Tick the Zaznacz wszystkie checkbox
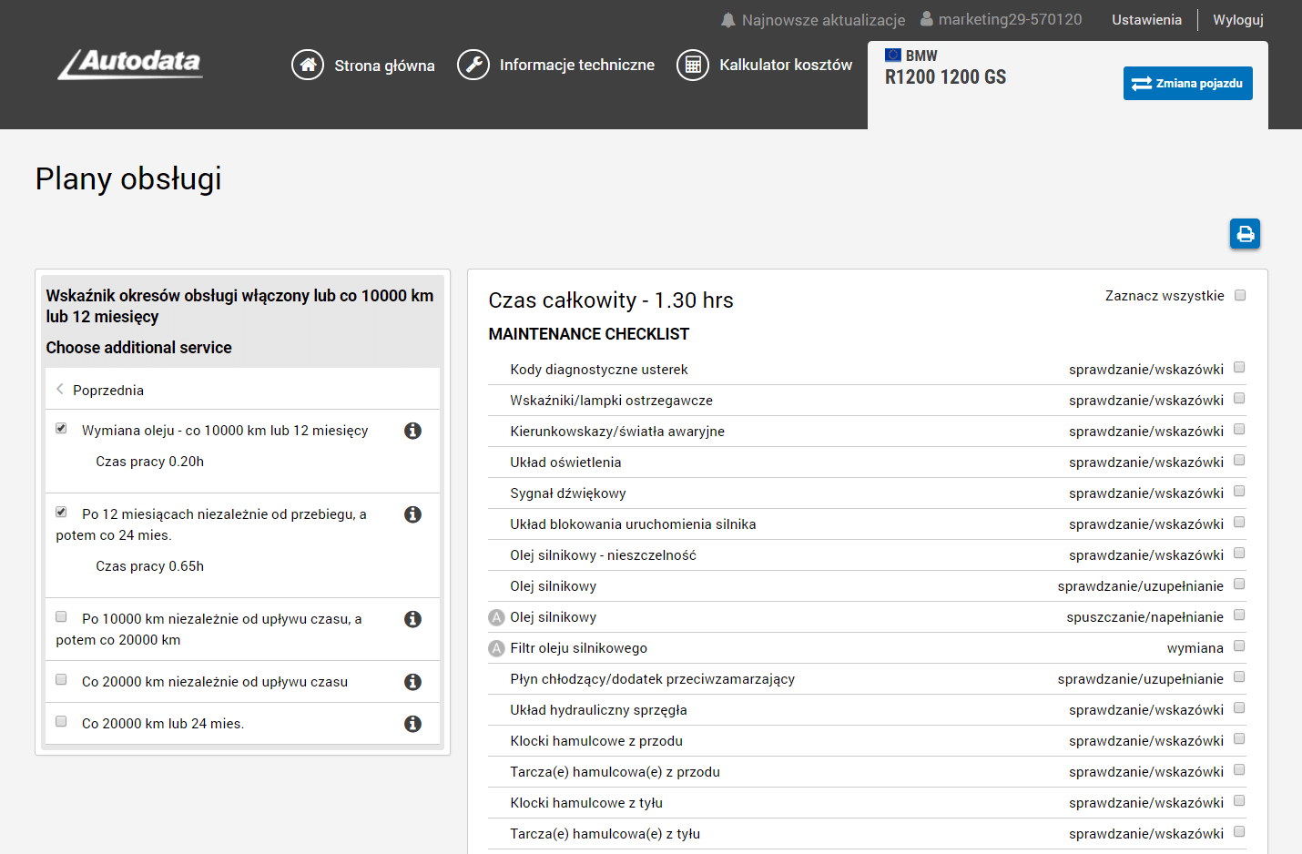Image resolution: width=1302 pixels, height=854 pixels. [1239, 295]
